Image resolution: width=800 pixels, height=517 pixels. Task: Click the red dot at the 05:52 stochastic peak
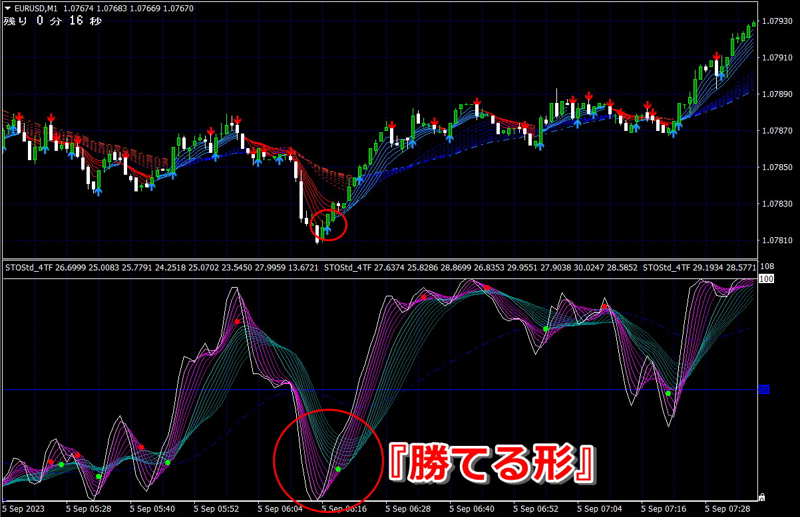[237, 322]
